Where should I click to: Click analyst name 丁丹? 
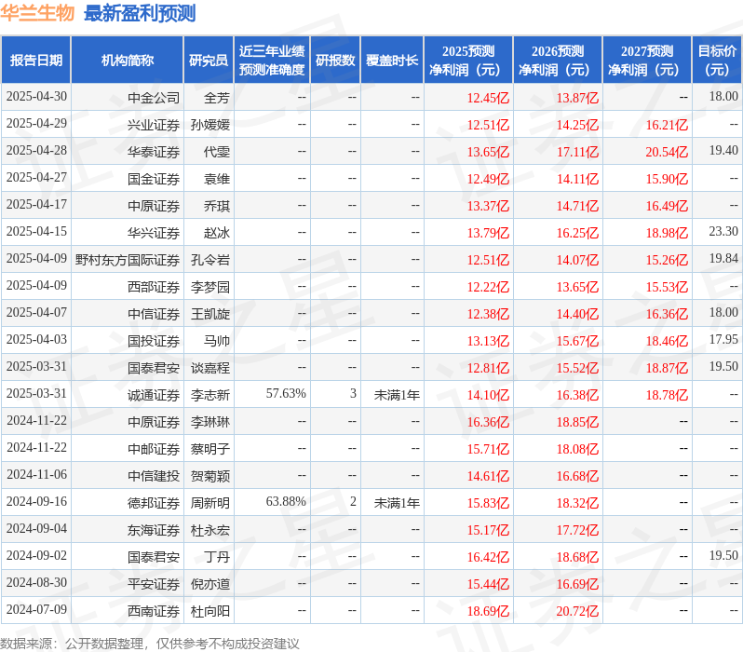click(217, 557)
